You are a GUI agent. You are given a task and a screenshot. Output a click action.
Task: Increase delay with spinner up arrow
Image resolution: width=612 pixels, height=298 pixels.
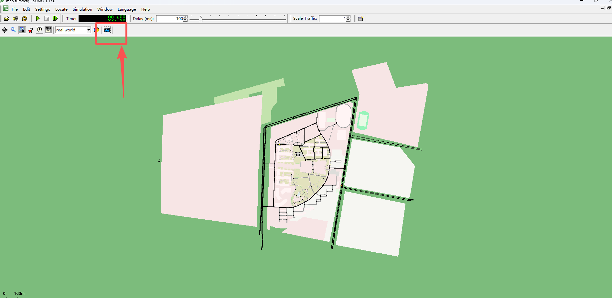click(185, 17)
